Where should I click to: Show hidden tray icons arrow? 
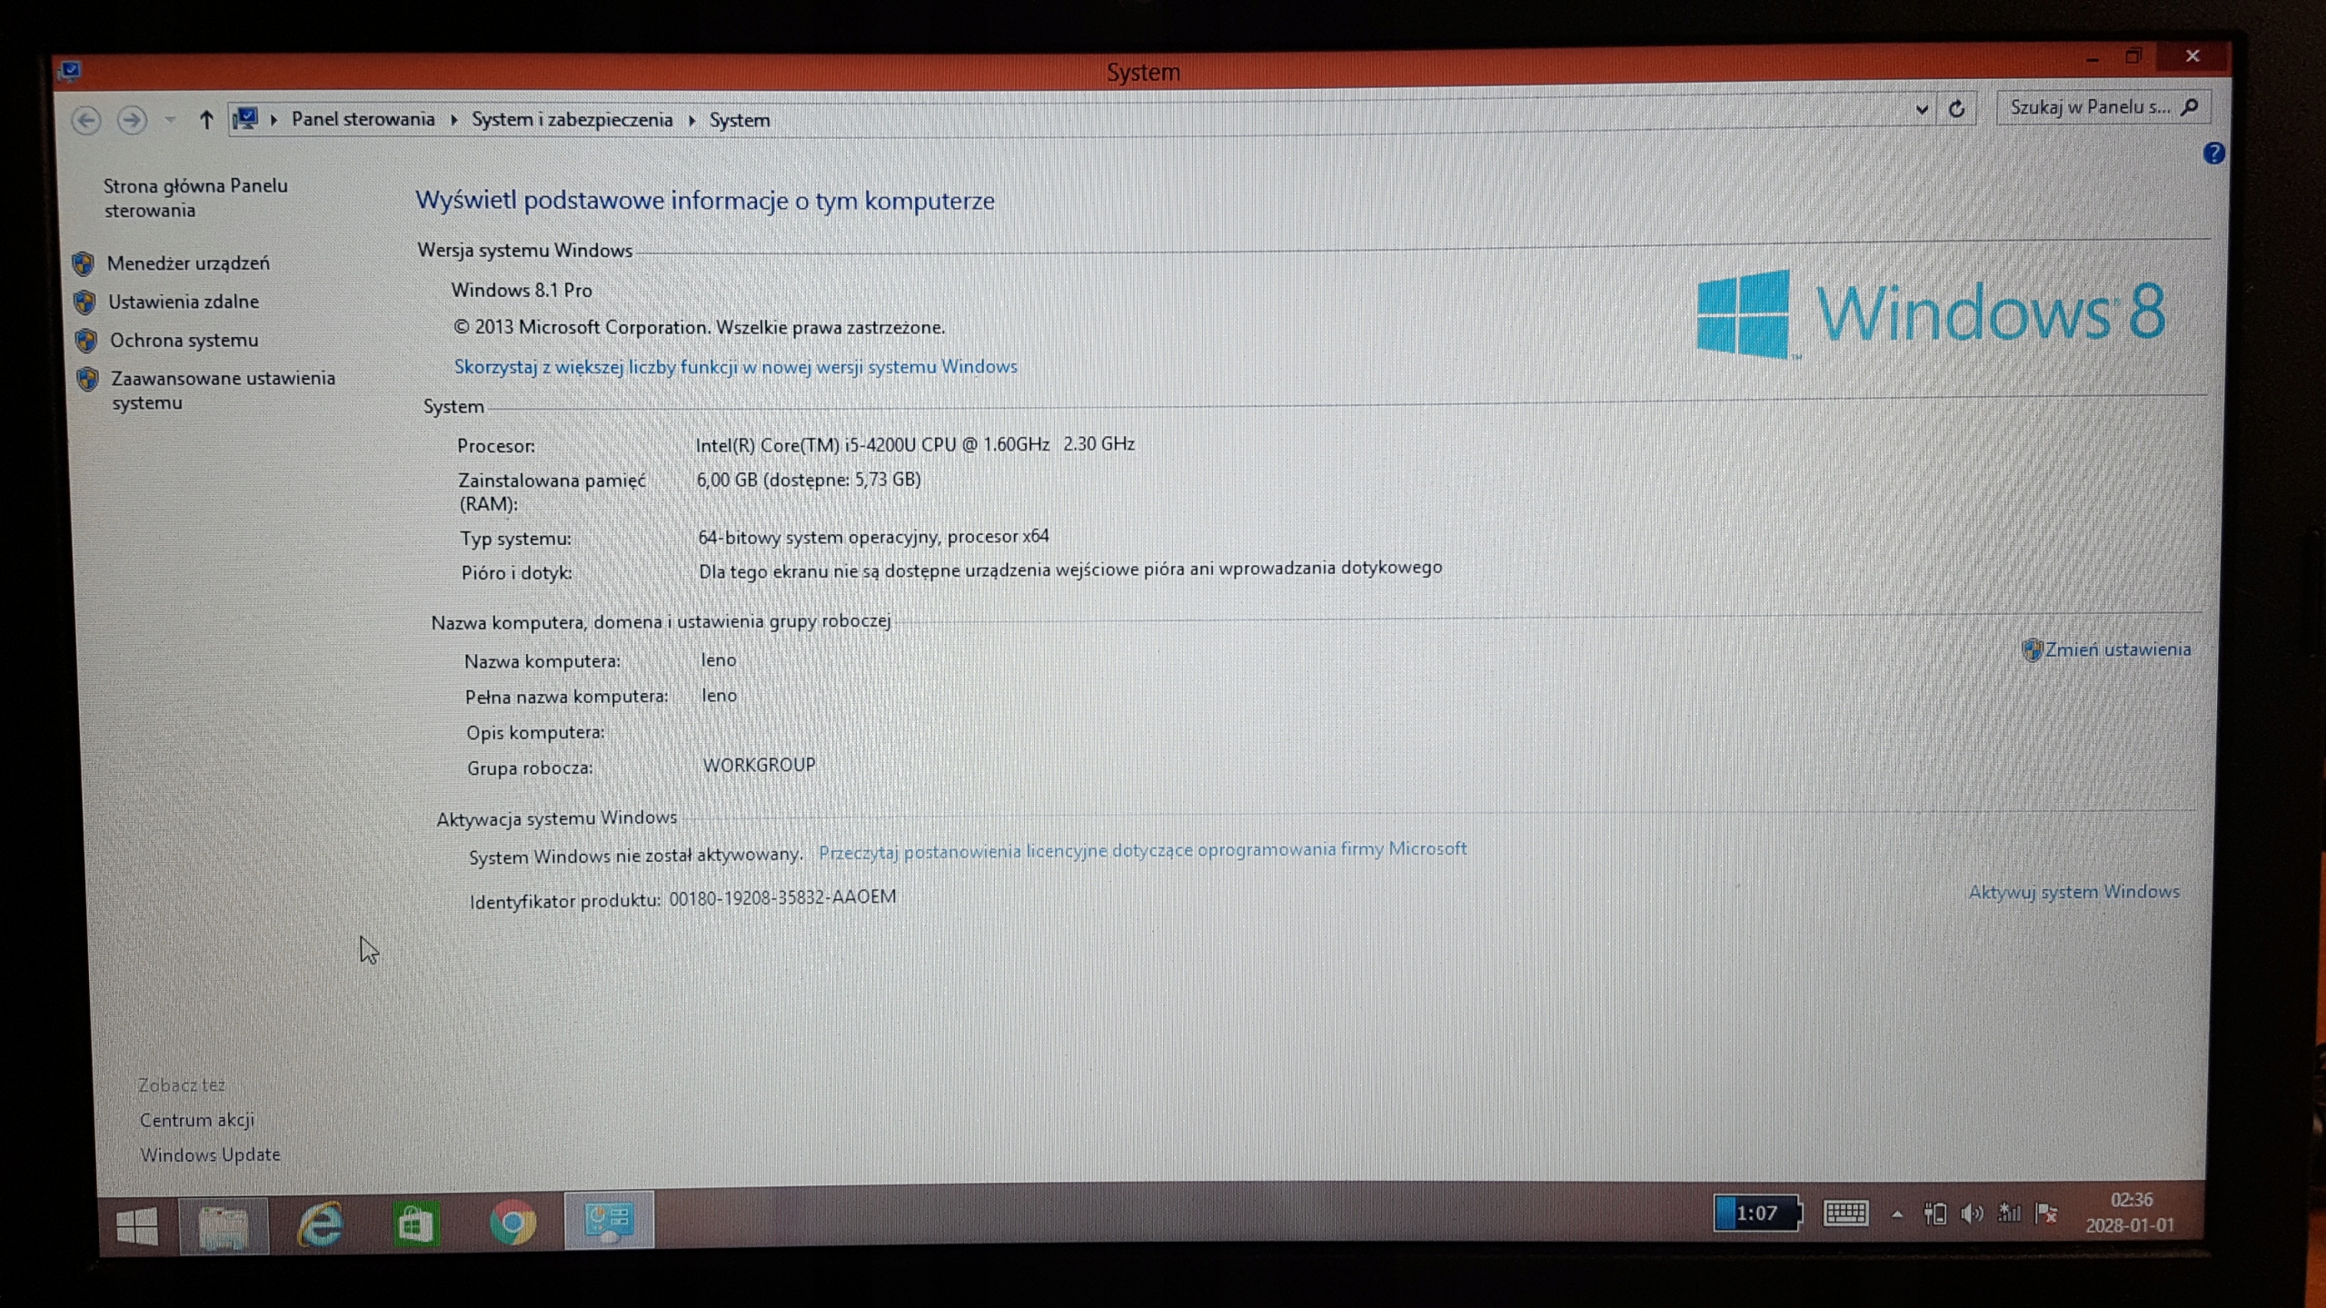click(1897, 1214)
